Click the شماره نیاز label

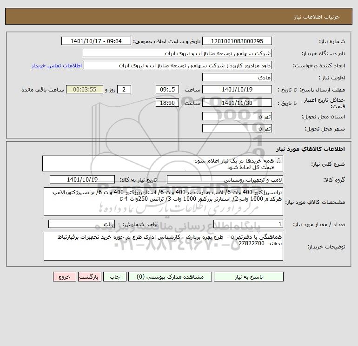(332, 41)
